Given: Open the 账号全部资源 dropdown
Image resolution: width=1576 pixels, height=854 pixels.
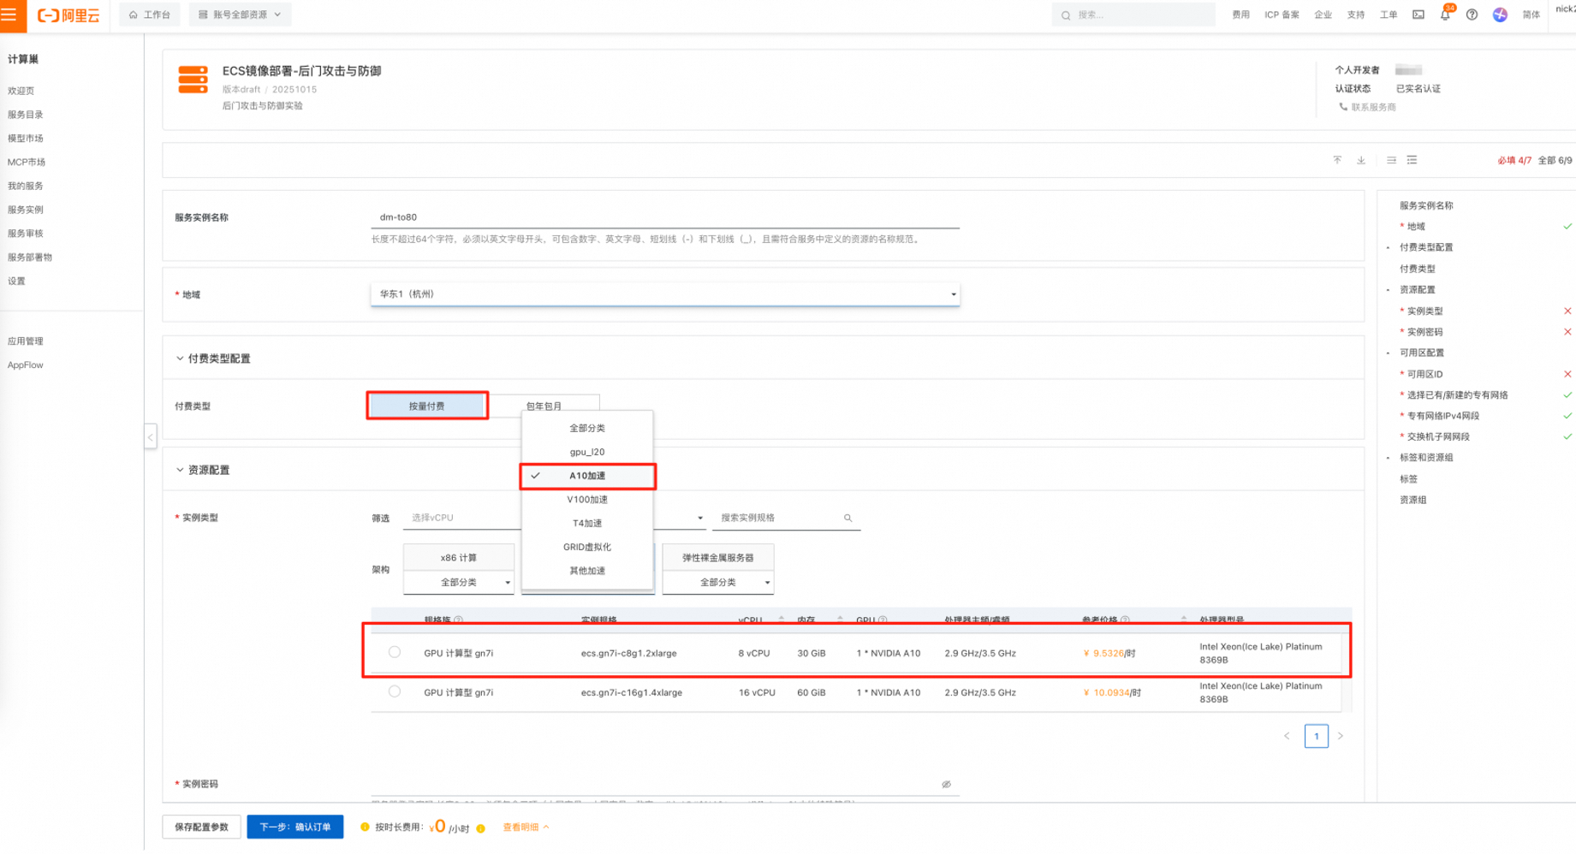Looking at the screenshot, I should pyautogui.click(x=240, y=15).
